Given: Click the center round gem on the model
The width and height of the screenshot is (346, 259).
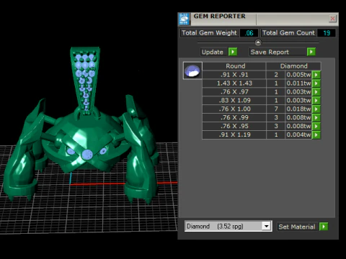Looking at the screenshot, I should point(87,155).
